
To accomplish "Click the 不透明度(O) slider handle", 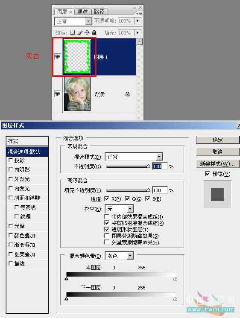I will click(148, 166).
